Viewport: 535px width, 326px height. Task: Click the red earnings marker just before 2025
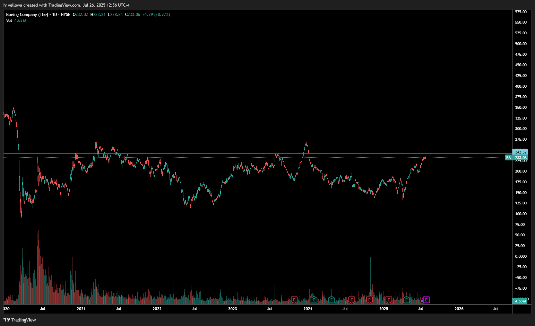tap(369, 300)
